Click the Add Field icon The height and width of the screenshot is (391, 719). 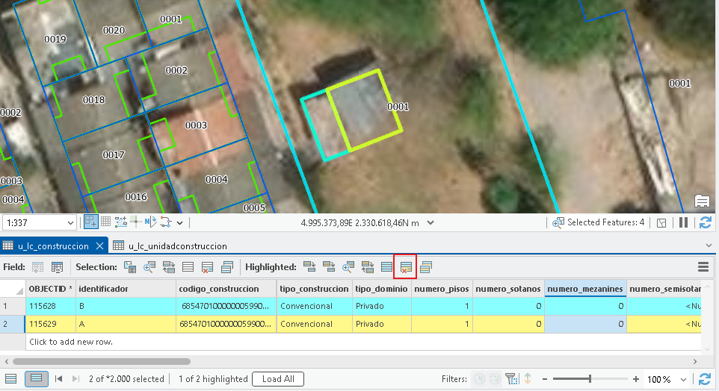[37, 267]
